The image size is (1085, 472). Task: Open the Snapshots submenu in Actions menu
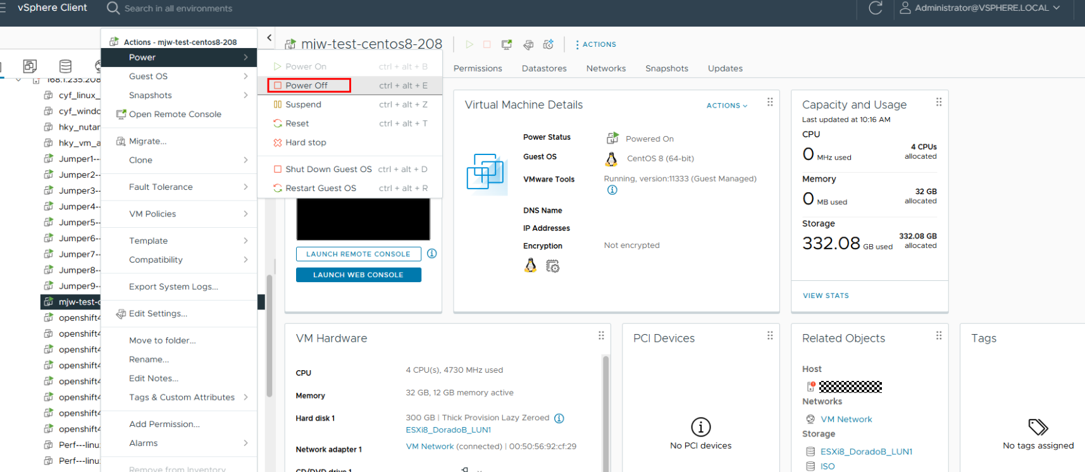(179, 95)
